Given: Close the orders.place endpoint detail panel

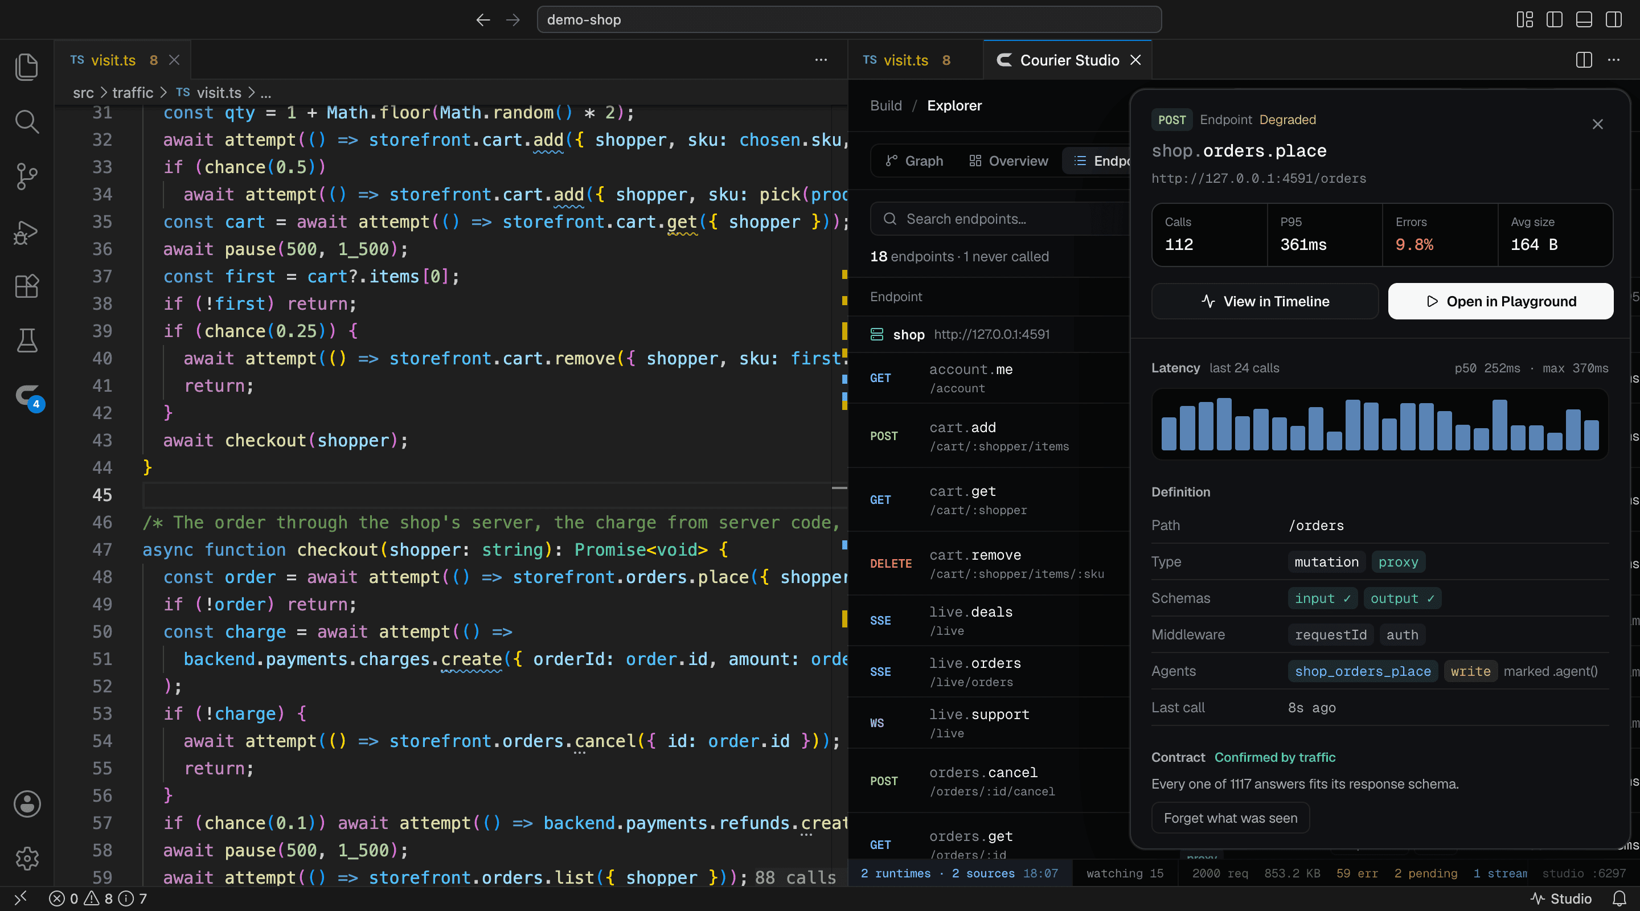Looking at the screenshot, I should [x=1597, y=124].
